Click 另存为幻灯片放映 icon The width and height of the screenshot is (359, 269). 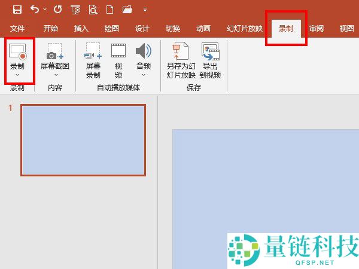pyautogui.click(x=181, y=51)
